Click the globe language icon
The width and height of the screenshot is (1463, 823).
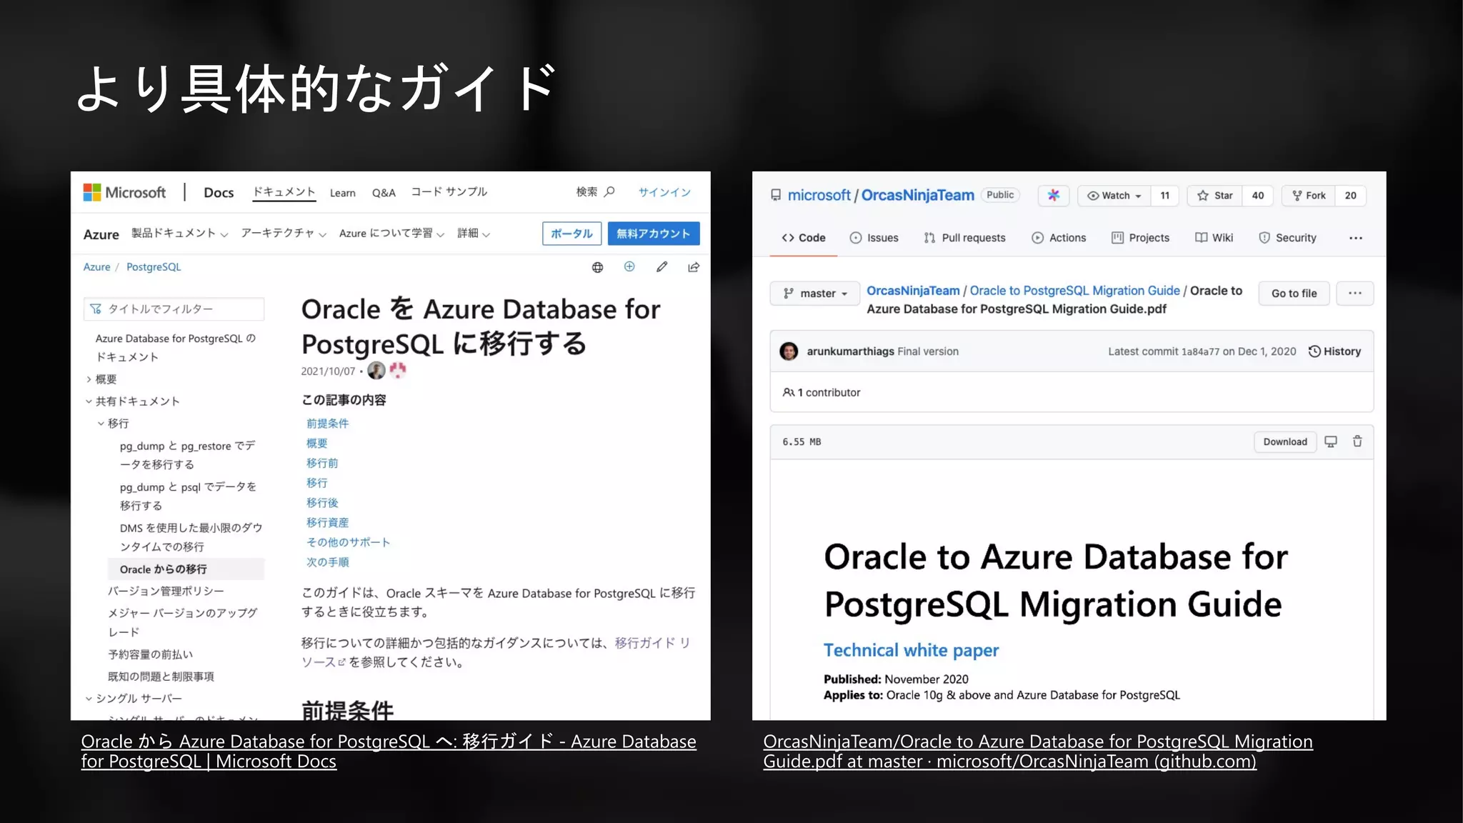(597, 267)
